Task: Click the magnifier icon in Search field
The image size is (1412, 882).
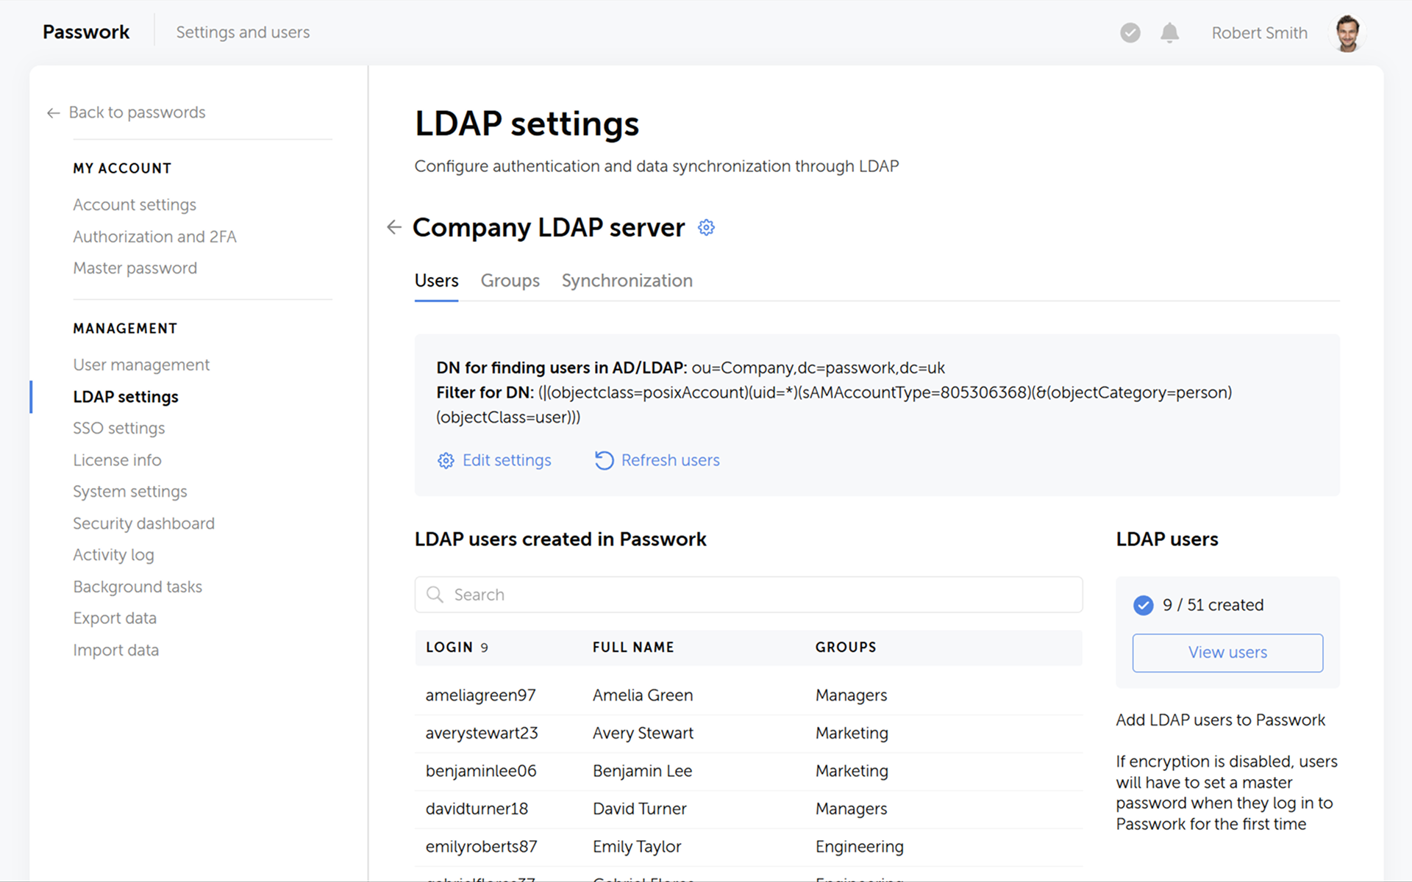Action: coord(435,595)
